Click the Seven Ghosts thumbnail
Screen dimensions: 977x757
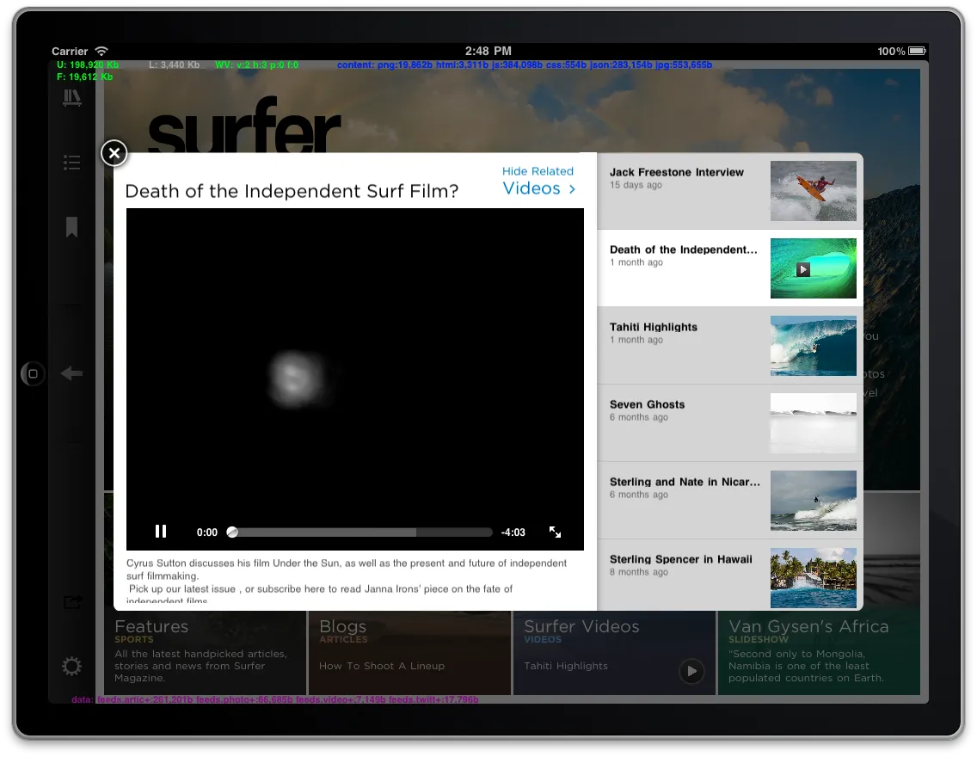813,423
